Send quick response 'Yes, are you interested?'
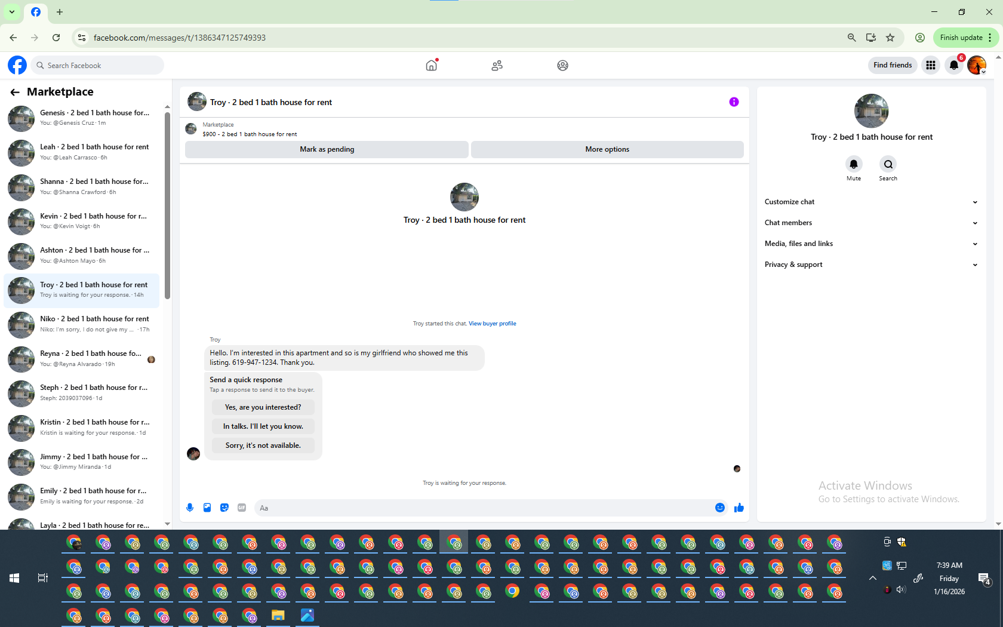 (263, 407)
